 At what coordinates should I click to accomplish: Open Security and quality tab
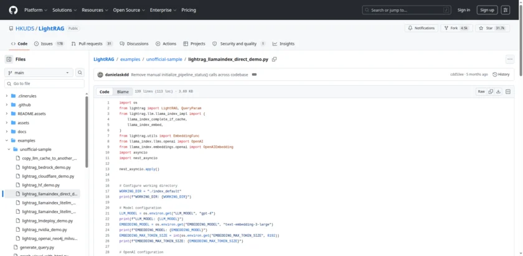(x=239, y=43)
